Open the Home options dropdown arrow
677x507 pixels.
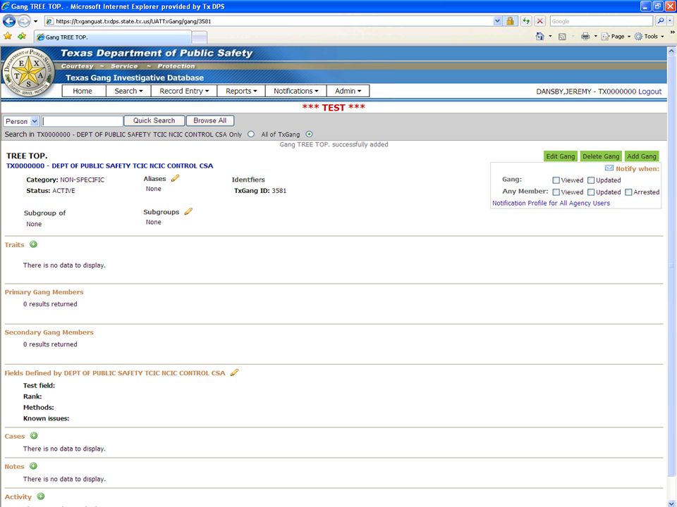550,36
